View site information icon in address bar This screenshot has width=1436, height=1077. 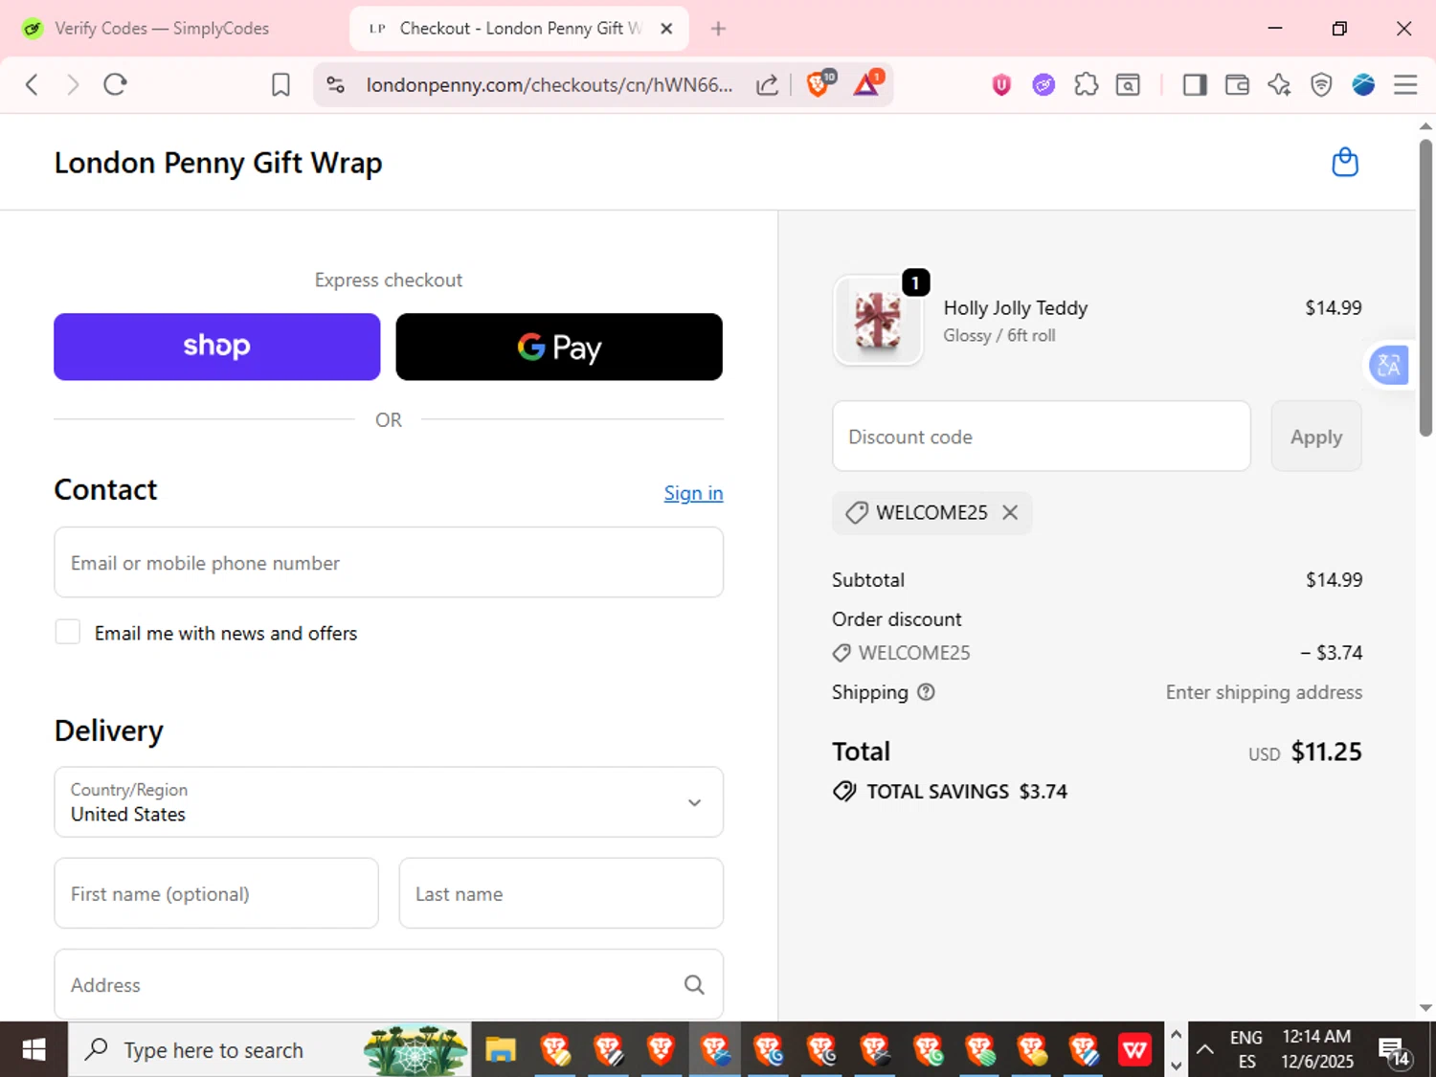[x=335, y=85]
